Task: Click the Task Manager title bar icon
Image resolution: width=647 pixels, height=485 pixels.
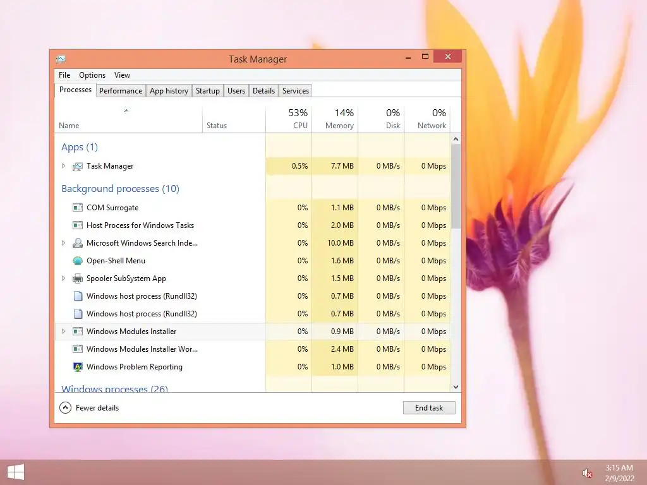Action: pyautogui.click(x=61, y=59)
